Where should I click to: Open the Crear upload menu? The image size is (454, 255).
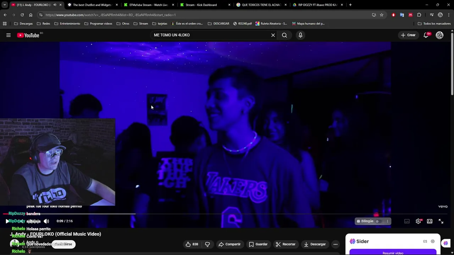(408, 35)
